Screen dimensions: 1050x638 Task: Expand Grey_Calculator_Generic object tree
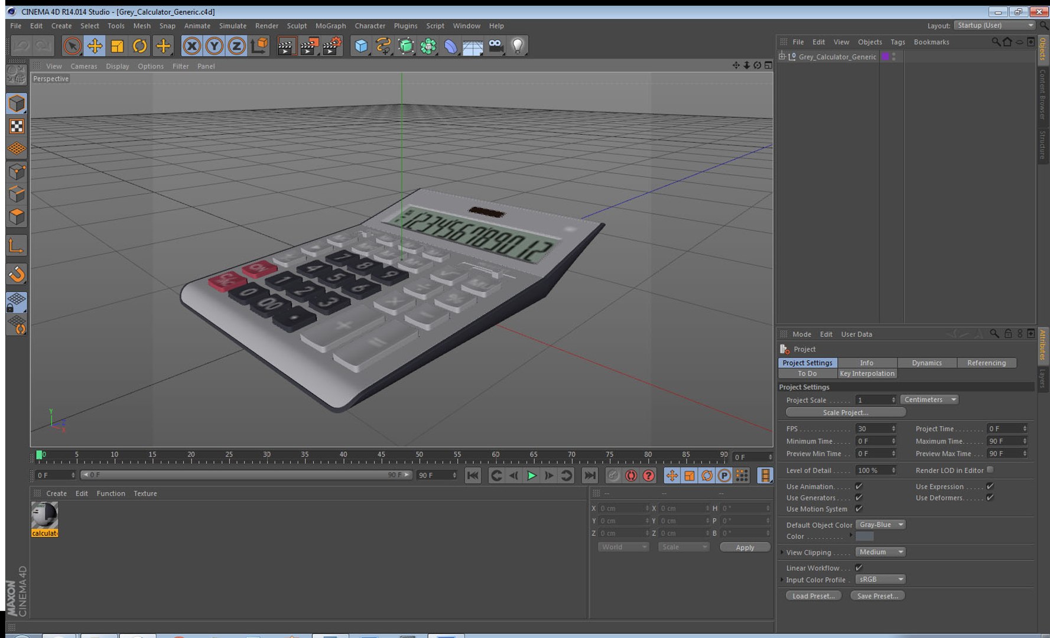point(782,56)
